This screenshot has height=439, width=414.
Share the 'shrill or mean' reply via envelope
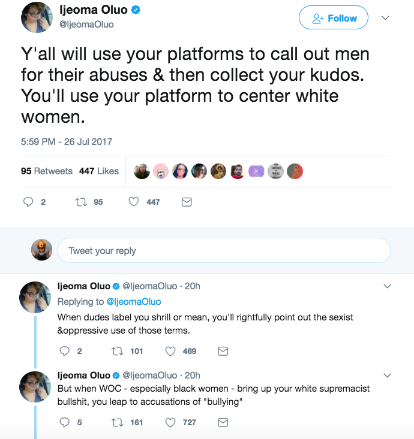(223, 351)
